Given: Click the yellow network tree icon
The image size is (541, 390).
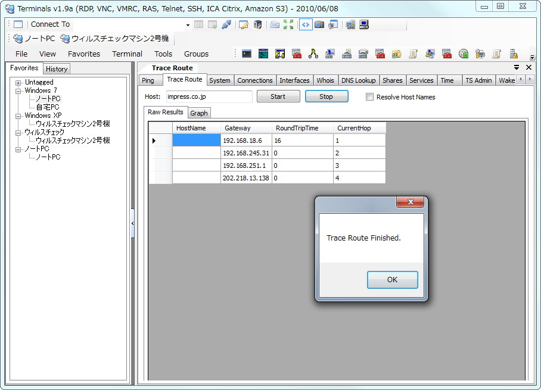Looking at the screenshot, I should point(313,54).
